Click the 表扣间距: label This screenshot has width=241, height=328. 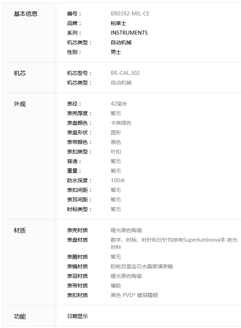(79, 190)
